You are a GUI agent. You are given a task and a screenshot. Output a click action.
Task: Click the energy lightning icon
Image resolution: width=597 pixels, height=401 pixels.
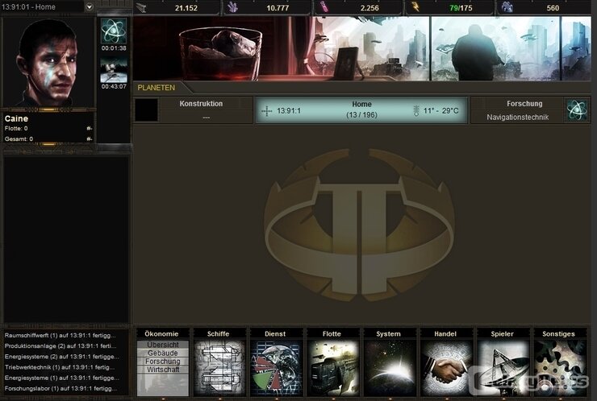(415, 6)
